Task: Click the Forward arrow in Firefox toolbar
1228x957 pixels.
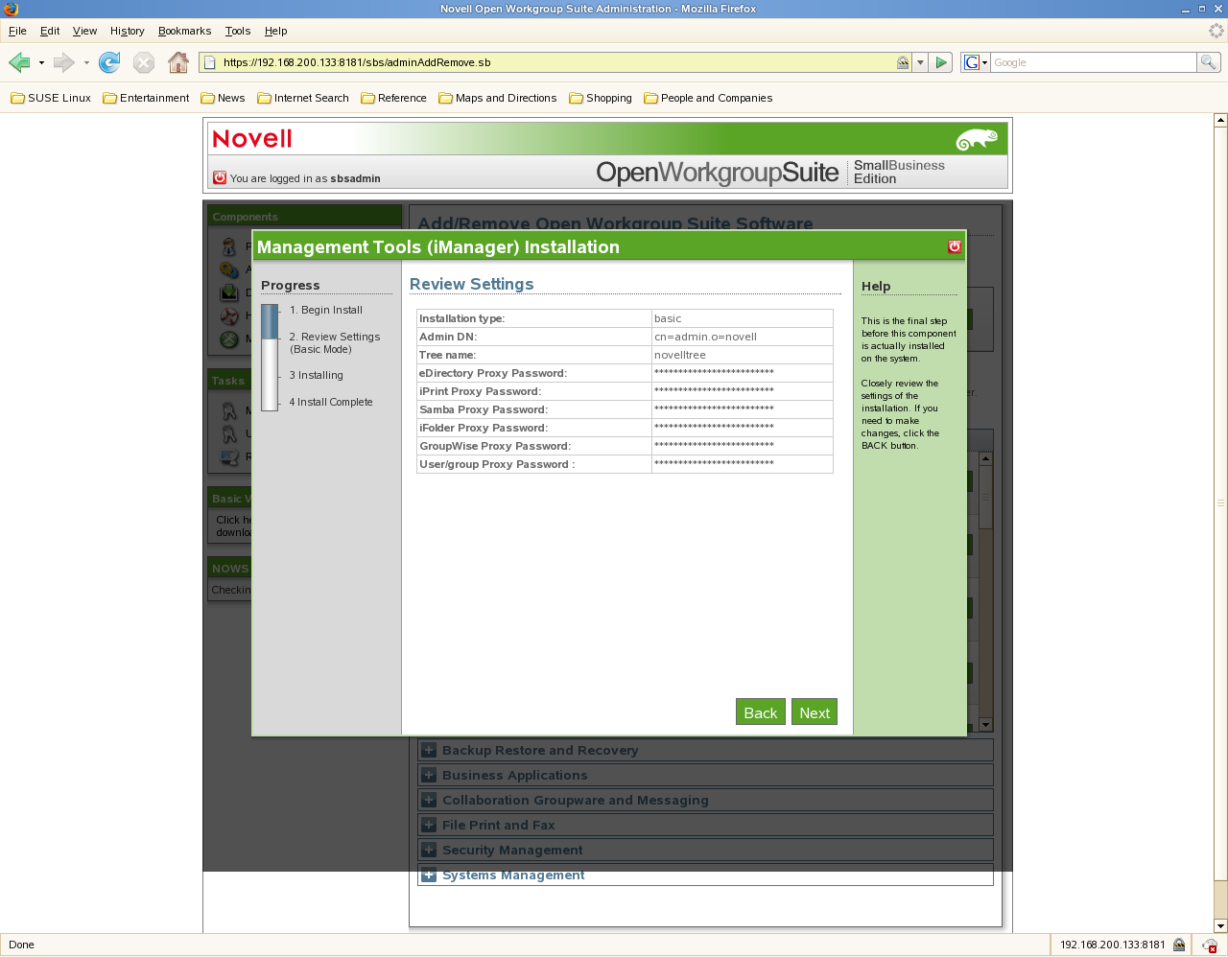Action: [x=64, y=62]
